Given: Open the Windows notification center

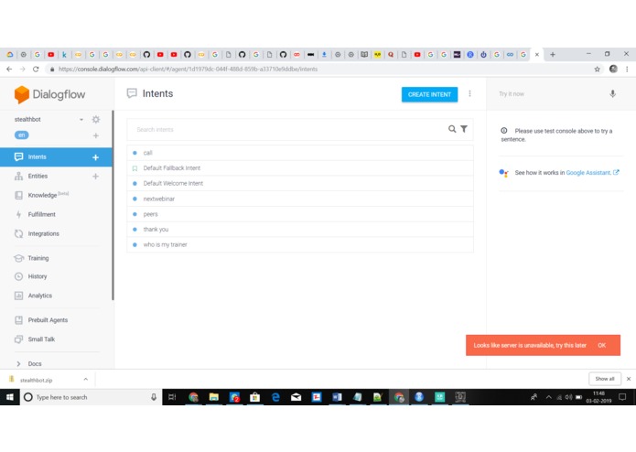Looking at the screenshot, I should pos(622,397).
